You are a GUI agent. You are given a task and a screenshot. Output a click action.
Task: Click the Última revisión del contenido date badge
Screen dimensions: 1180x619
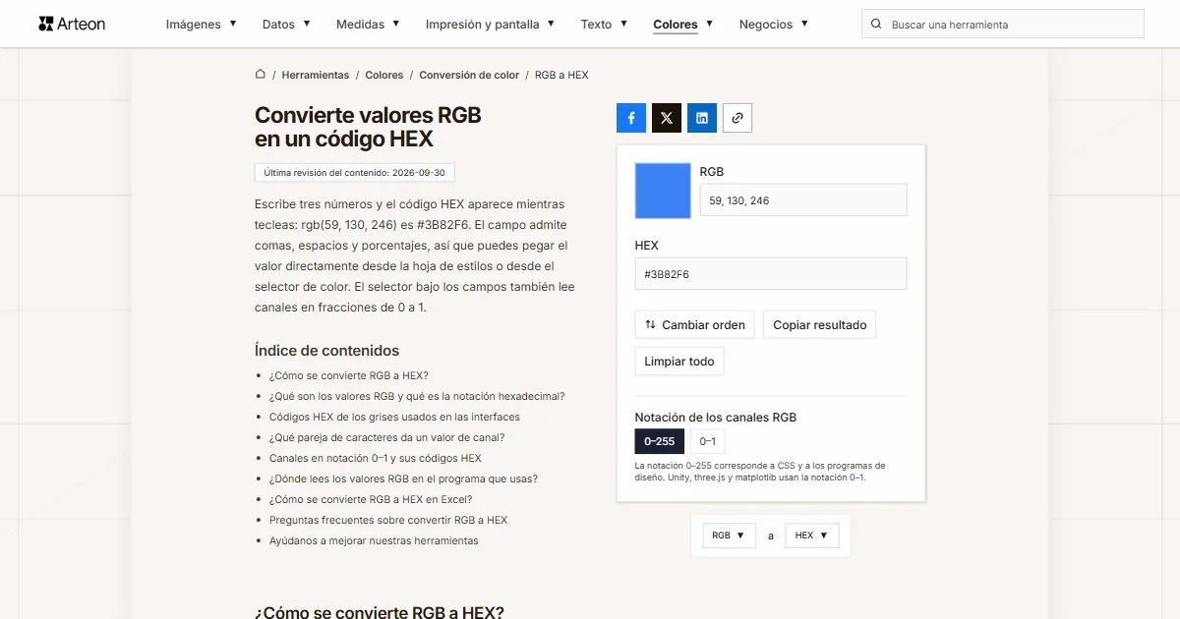tap(354, 172)
